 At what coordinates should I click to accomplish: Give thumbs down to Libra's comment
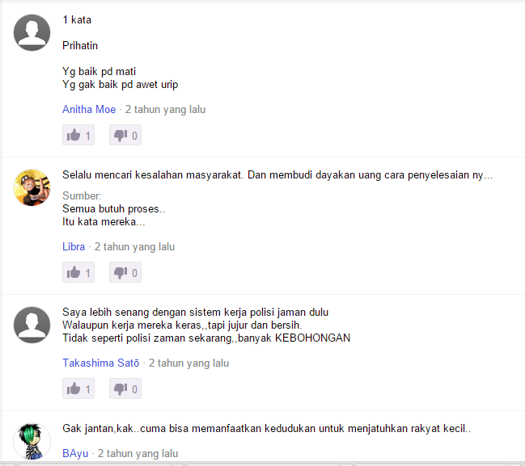pyautogui.click(x=125, y=272)
